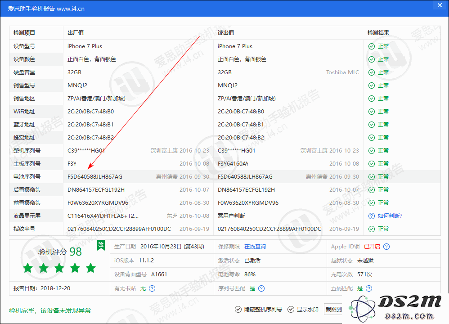The height and width of the screenshot is (324, 449).
Task: Select factory rear camera serial DN864157ECFGL192H
Action: [x=96, y=190]
